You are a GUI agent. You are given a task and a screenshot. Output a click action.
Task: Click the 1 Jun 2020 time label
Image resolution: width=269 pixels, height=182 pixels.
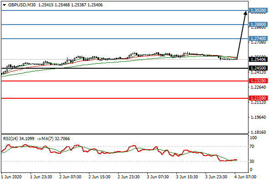click(x=11, y=177)
